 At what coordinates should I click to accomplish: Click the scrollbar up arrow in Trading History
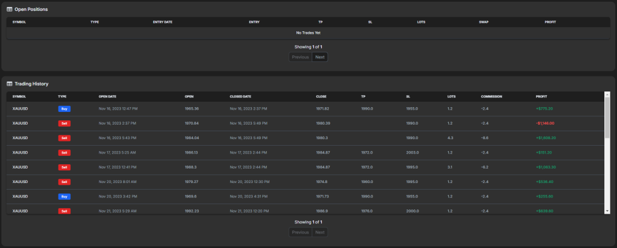pos(607,95)
